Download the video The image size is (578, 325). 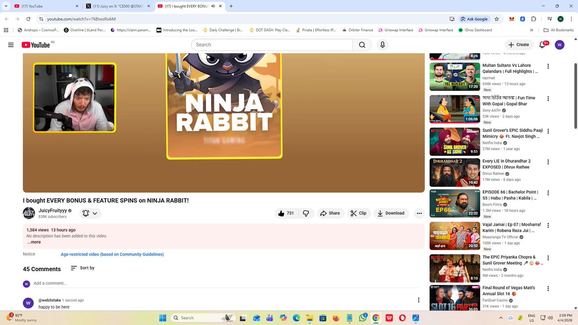(x=391, y=213)
